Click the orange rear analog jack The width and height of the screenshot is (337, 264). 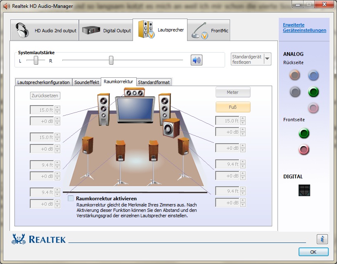tap(294, 75)
